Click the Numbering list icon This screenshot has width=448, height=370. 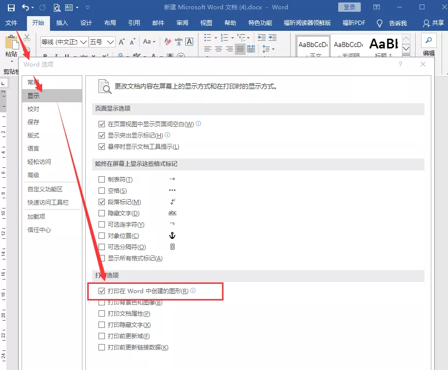click(224, 37)
